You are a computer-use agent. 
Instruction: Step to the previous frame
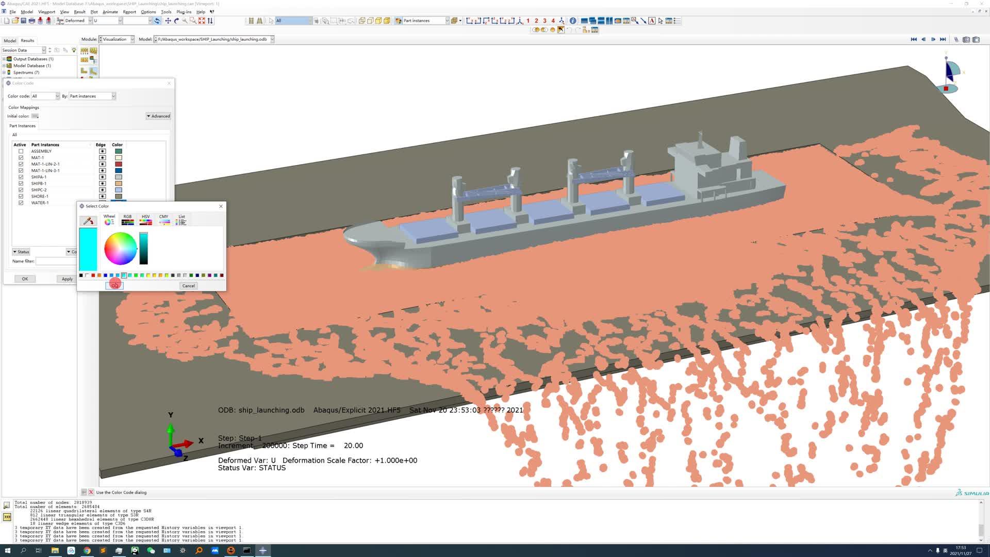tap(923, 39)
